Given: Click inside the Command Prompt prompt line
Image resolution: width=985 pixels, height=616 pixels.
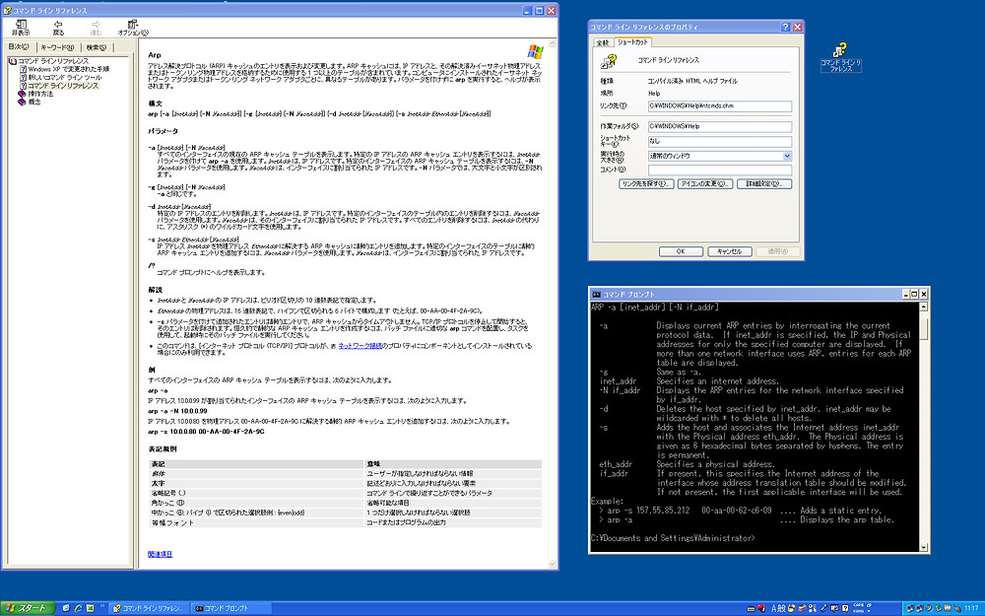Looking at the screenshot, I should pos(673,538).
